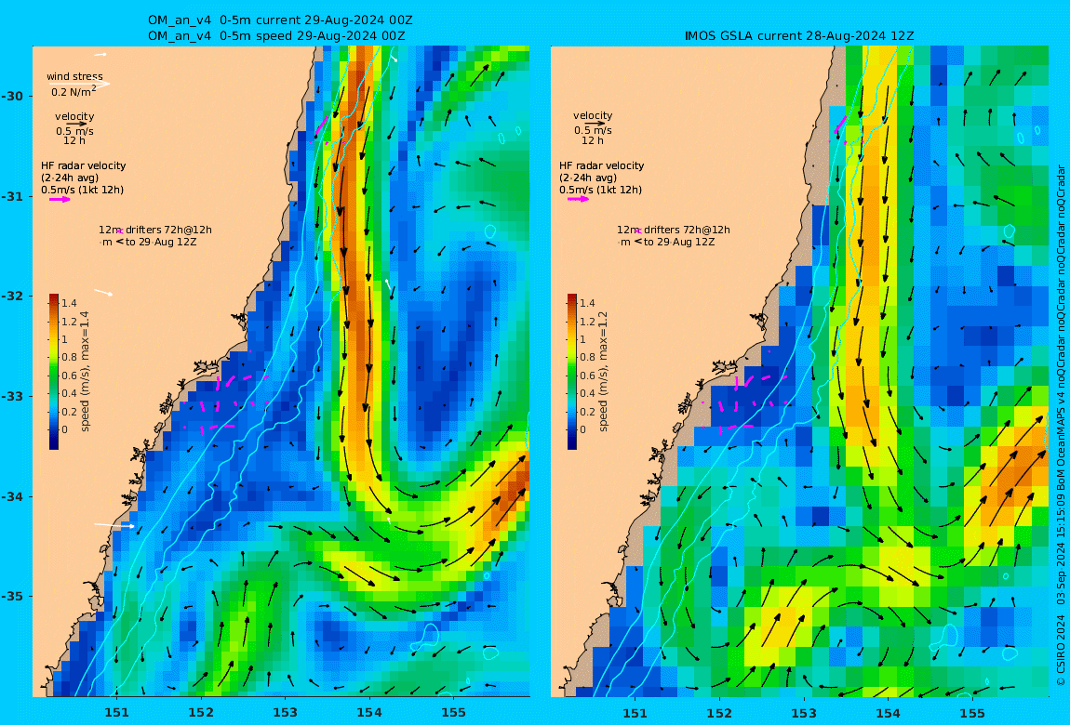
Task: Click the left map speed color bar
Action: click(x=54, y=372)
